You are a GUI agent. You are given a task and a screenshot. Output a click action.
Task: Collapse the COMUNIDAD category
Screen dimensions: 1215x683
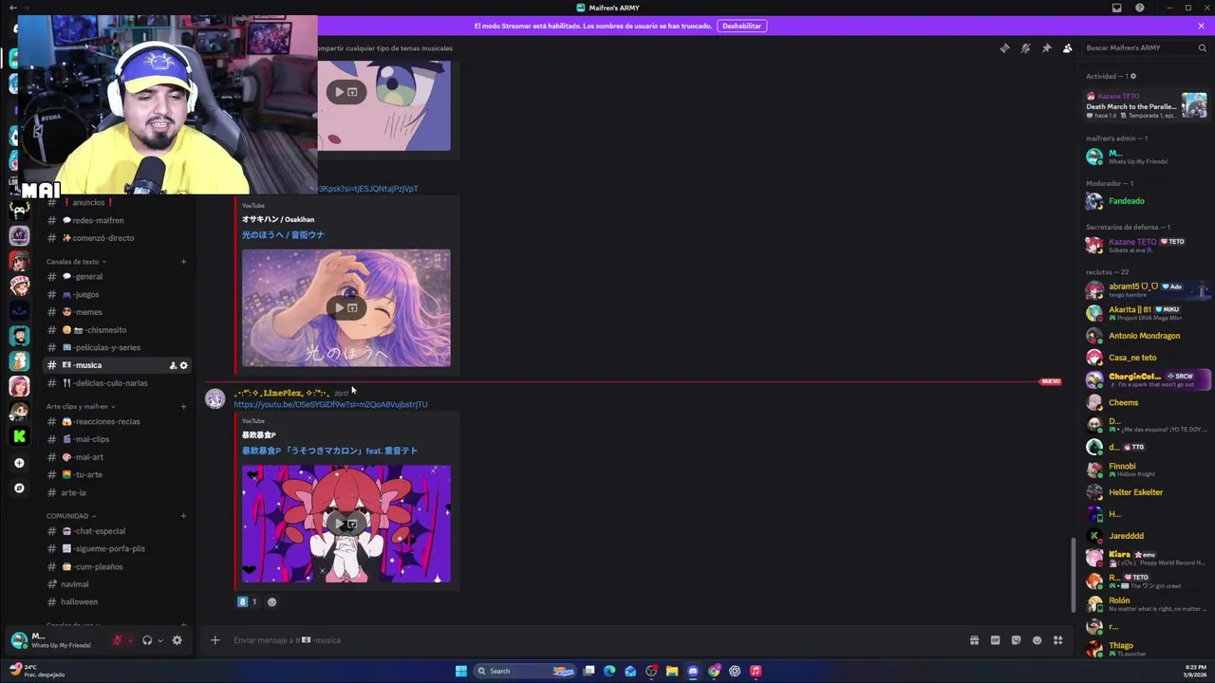point(70,516)
